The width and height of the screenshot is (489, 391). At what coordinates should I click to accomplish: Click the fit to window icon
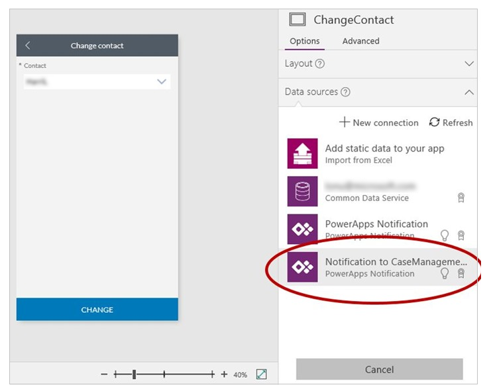point(261,374)
